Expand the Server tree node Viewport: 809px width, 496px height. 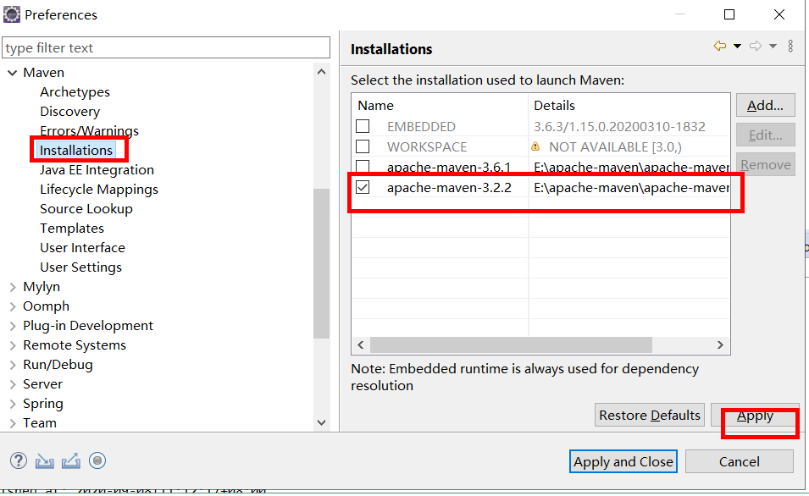tap(13, 384)
